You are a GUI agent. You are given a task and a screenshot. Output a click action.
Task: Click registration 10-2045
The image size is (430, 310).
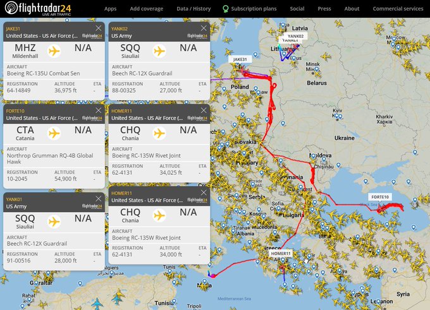click(x=17, y=179)
